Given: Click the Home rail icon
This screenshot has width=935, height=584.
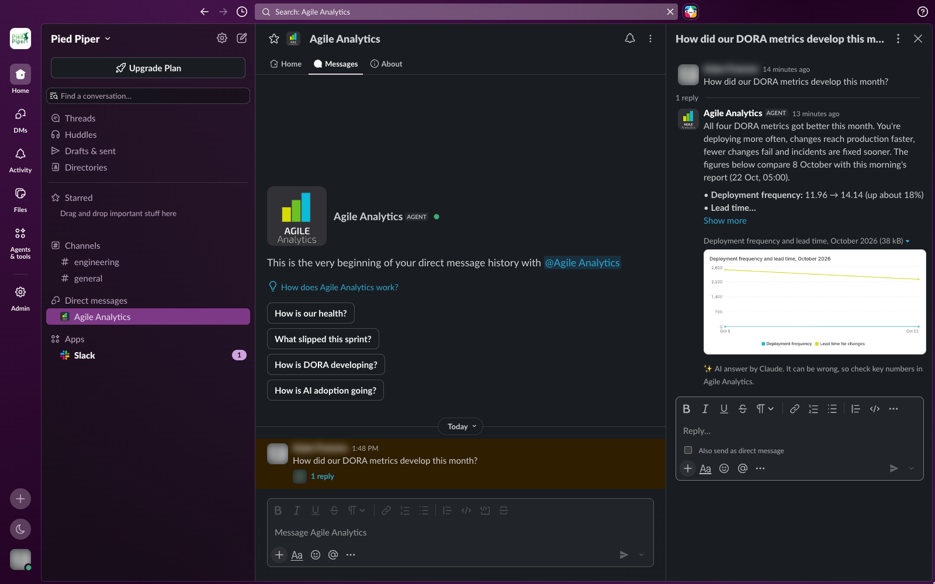Looking at the screenshot, I should [x=20, y=74].
